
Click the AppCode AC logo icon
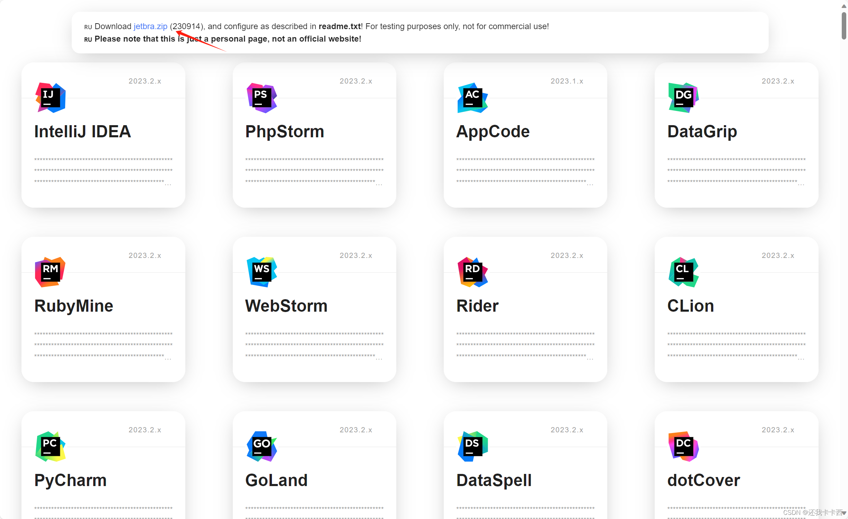coord(472,98)
